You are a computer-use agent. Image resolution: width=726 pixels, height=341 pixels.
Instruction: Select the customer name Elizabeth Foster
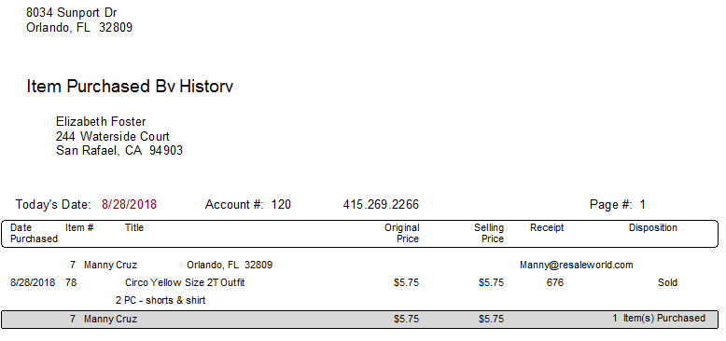[x=101, y=121]
